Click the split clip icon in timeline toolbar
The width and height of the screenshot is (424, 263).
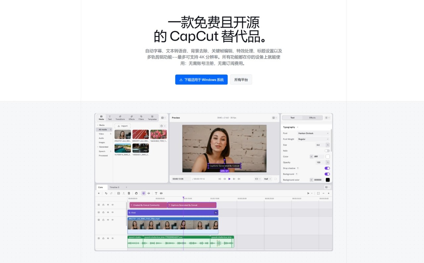(x=119, y=193)
